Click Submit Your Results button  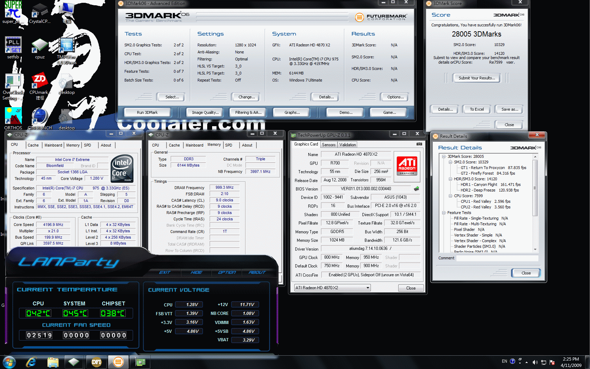pyautogui.click(x=477, y=78)
